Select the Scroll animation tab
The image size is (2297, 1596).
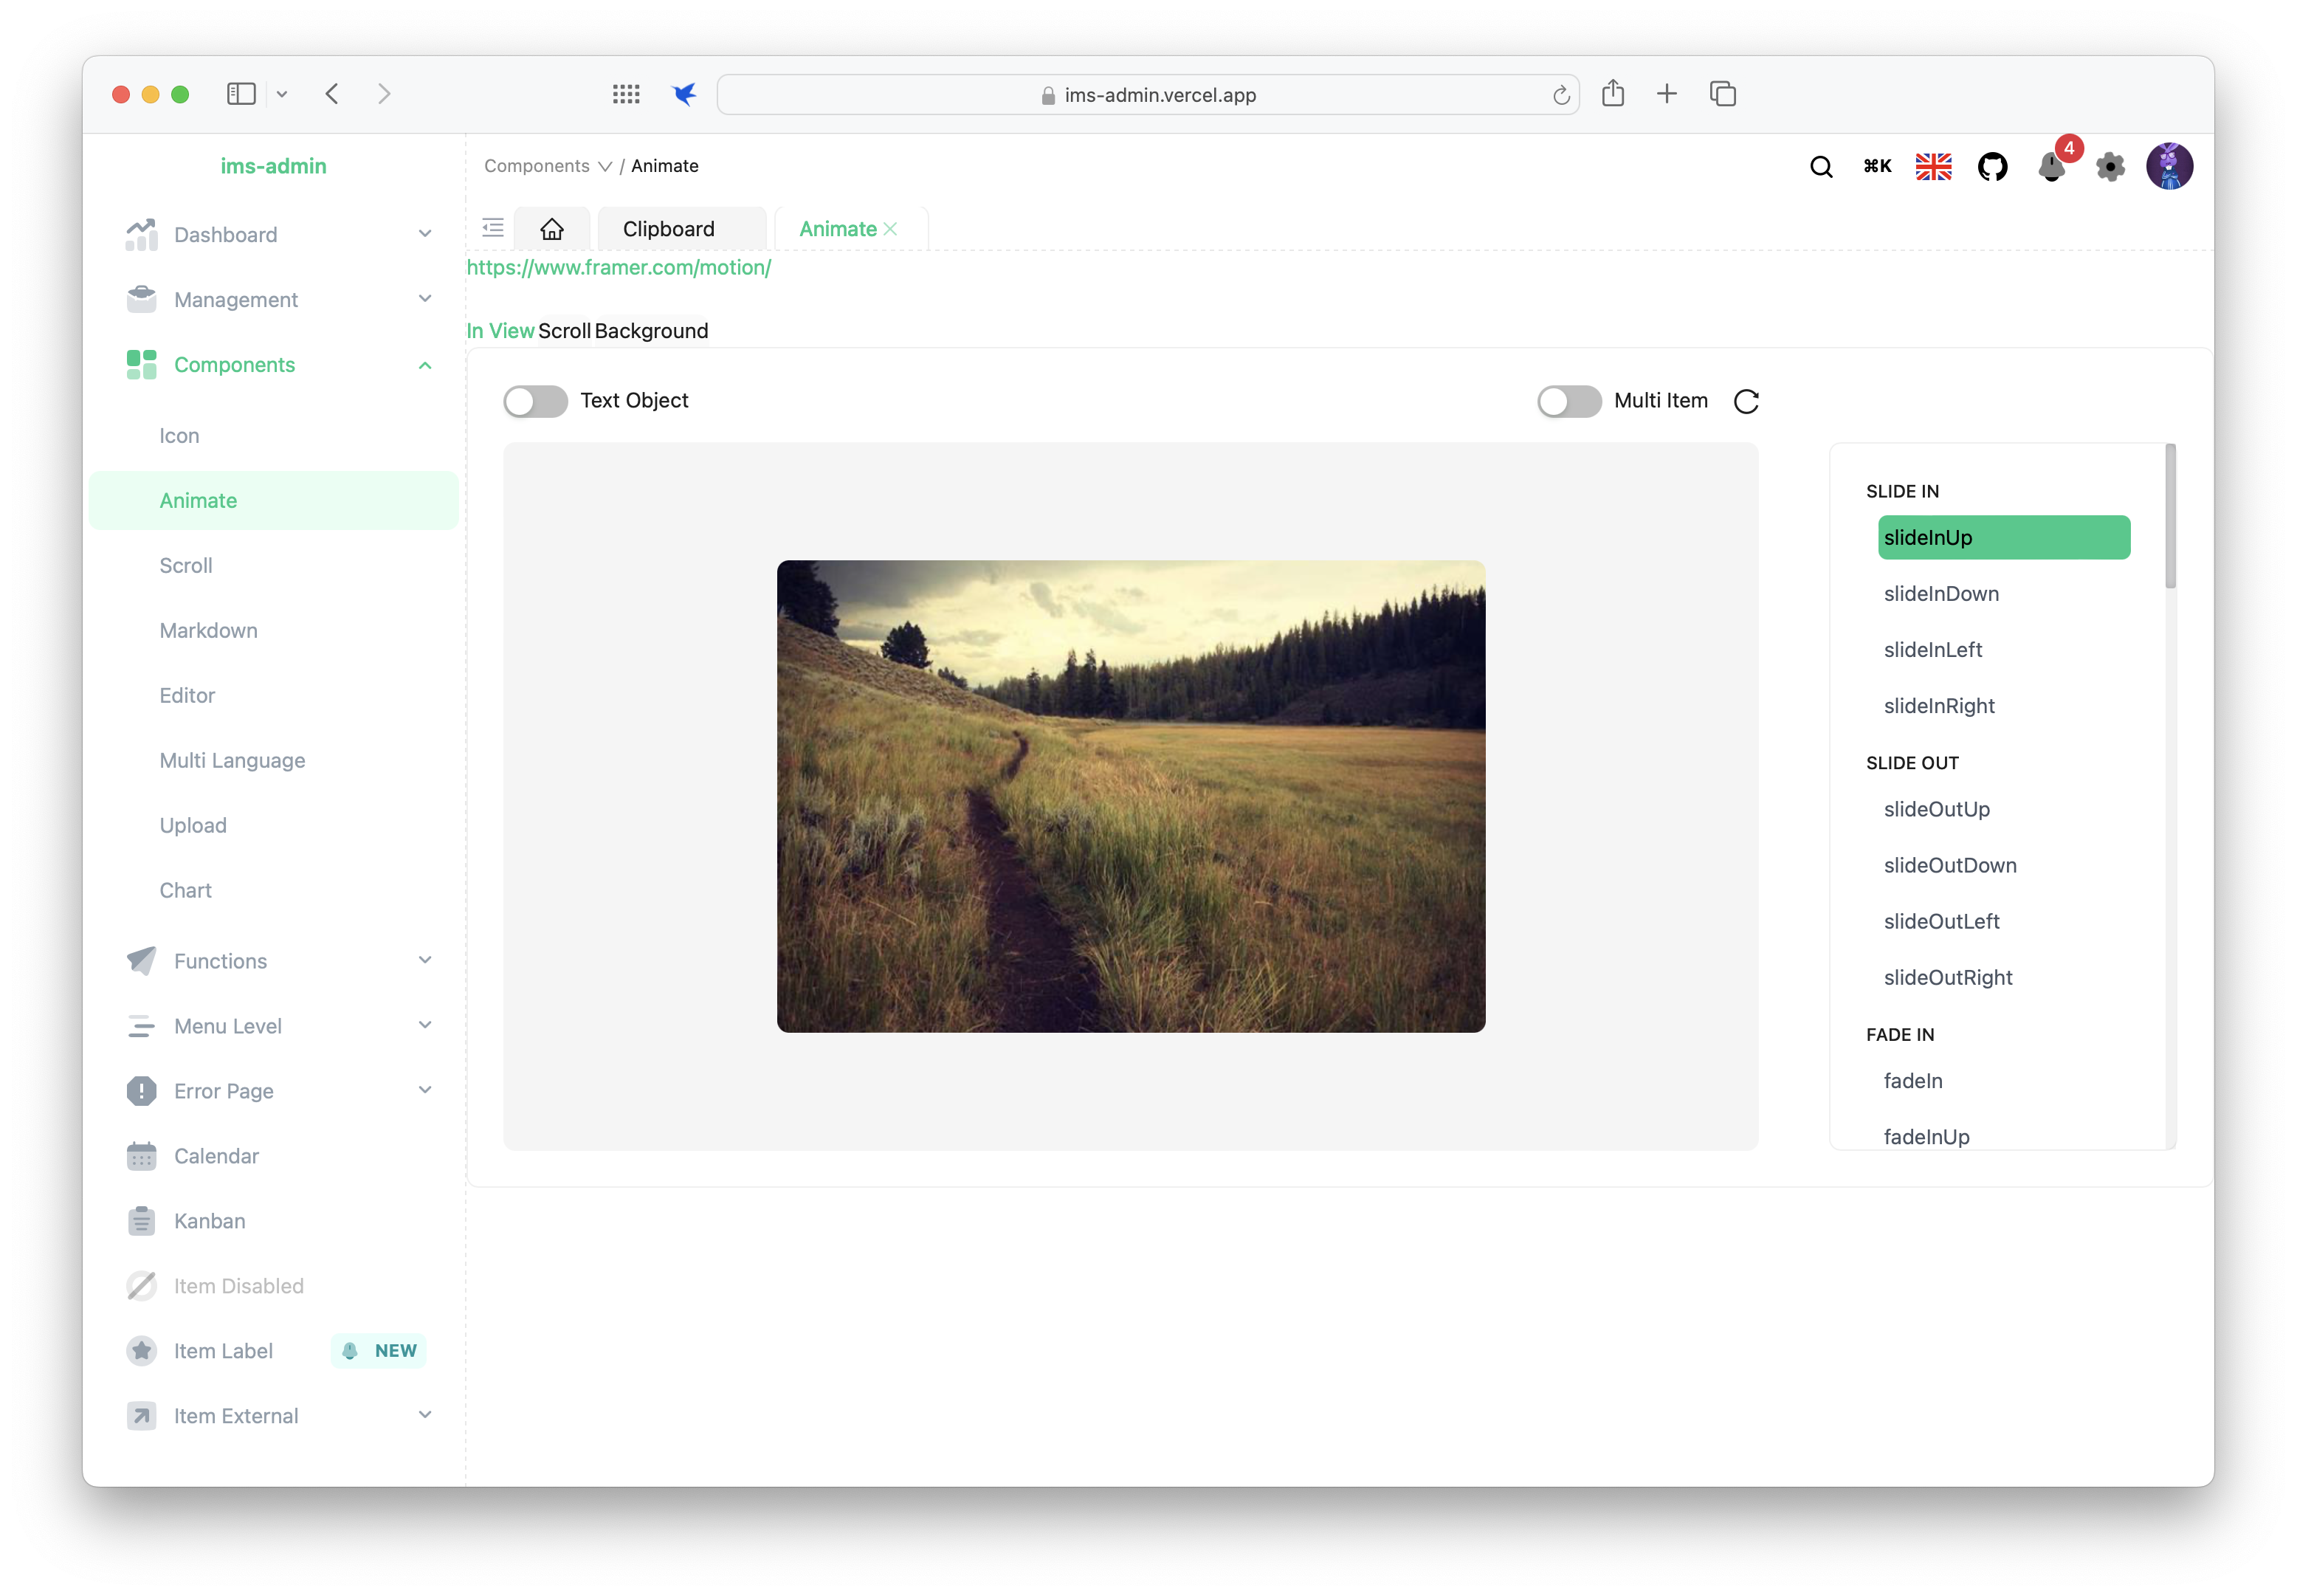(564, 331)
